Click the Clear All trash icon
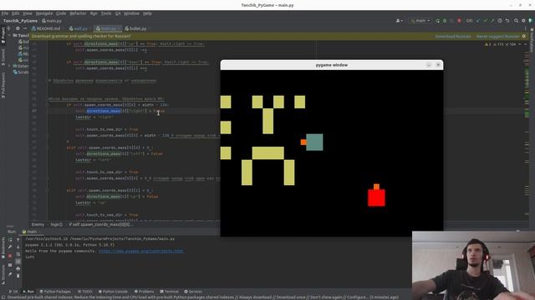Screen dimensions: 535x300 click(x=18, y=276)
